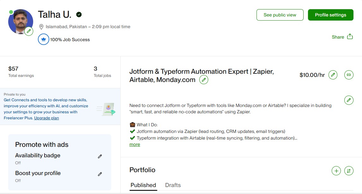The image size is (362, 194).
Task: Edit Availability badge via its pencil
Action: click(x=100, y=156)
